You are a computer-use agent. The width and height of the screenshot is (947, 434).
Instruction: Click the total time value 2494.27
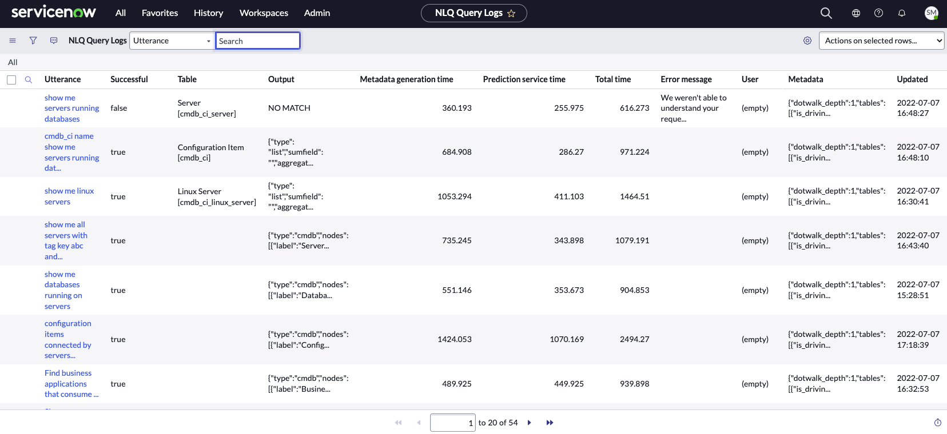coord(635,339)
